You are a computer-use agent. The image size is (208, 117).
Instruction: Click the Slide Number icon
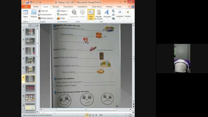(113, 15)
